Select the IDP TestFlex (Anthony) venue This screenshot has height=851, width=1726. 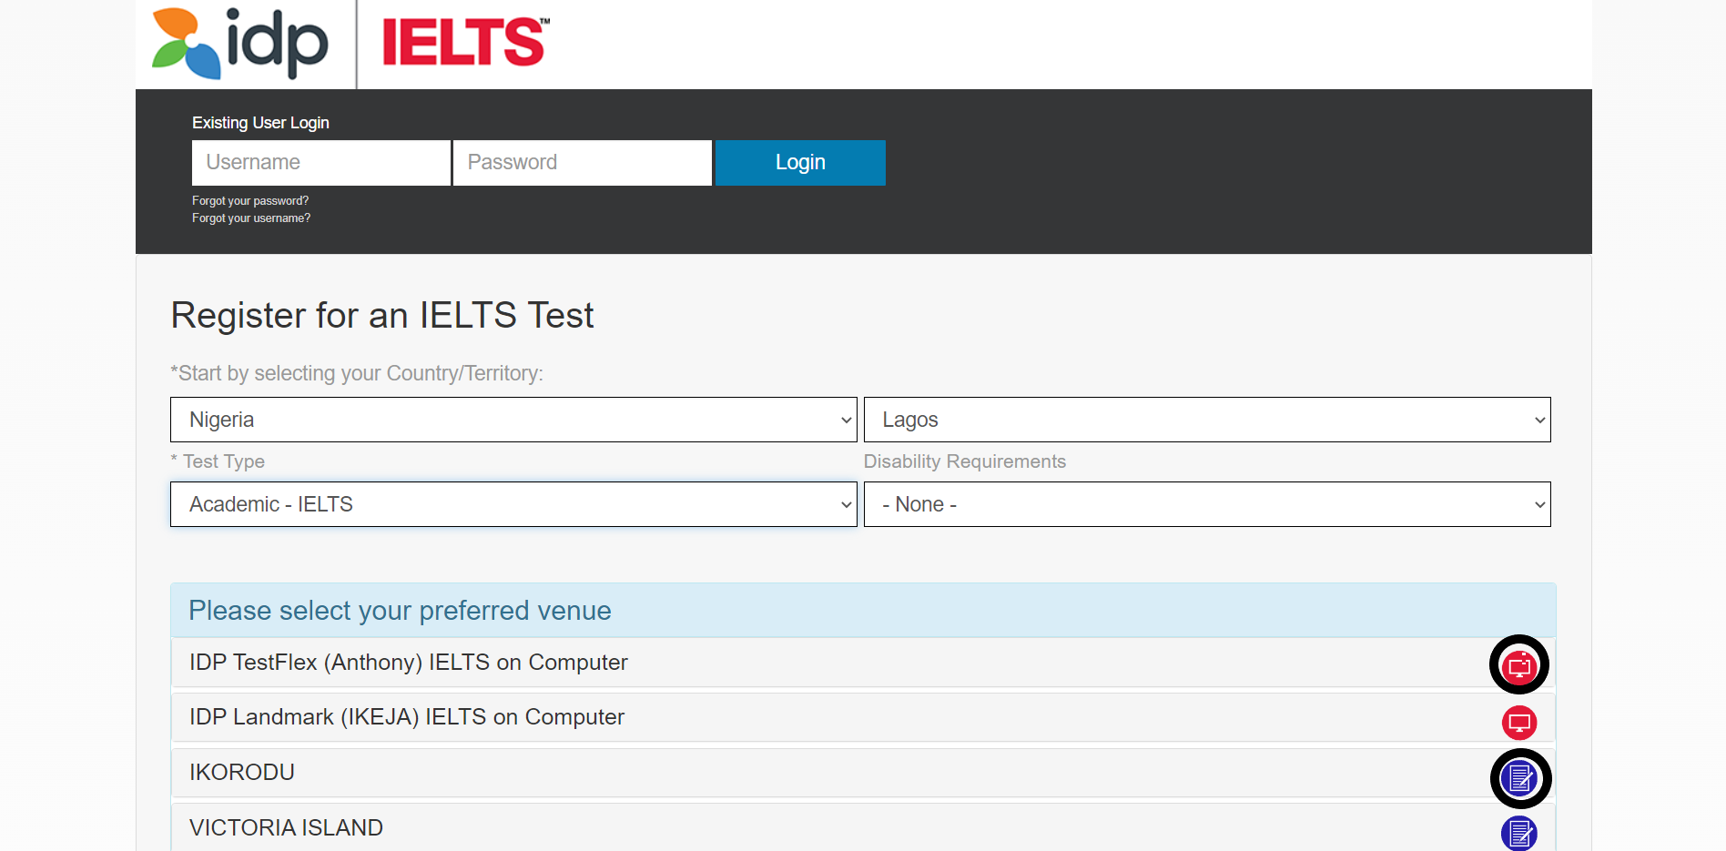[408, 663]
